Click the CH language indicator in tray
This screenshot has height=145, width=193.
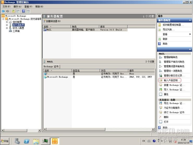(144, 141)
